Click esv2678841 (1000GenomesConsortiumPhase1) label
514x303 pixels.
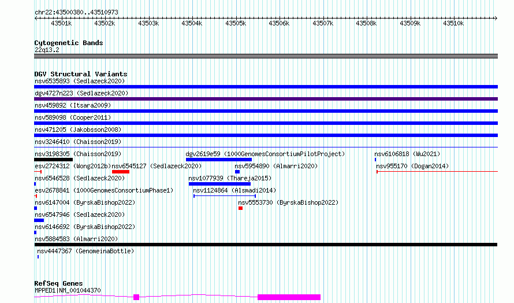[x=104, y=190]
